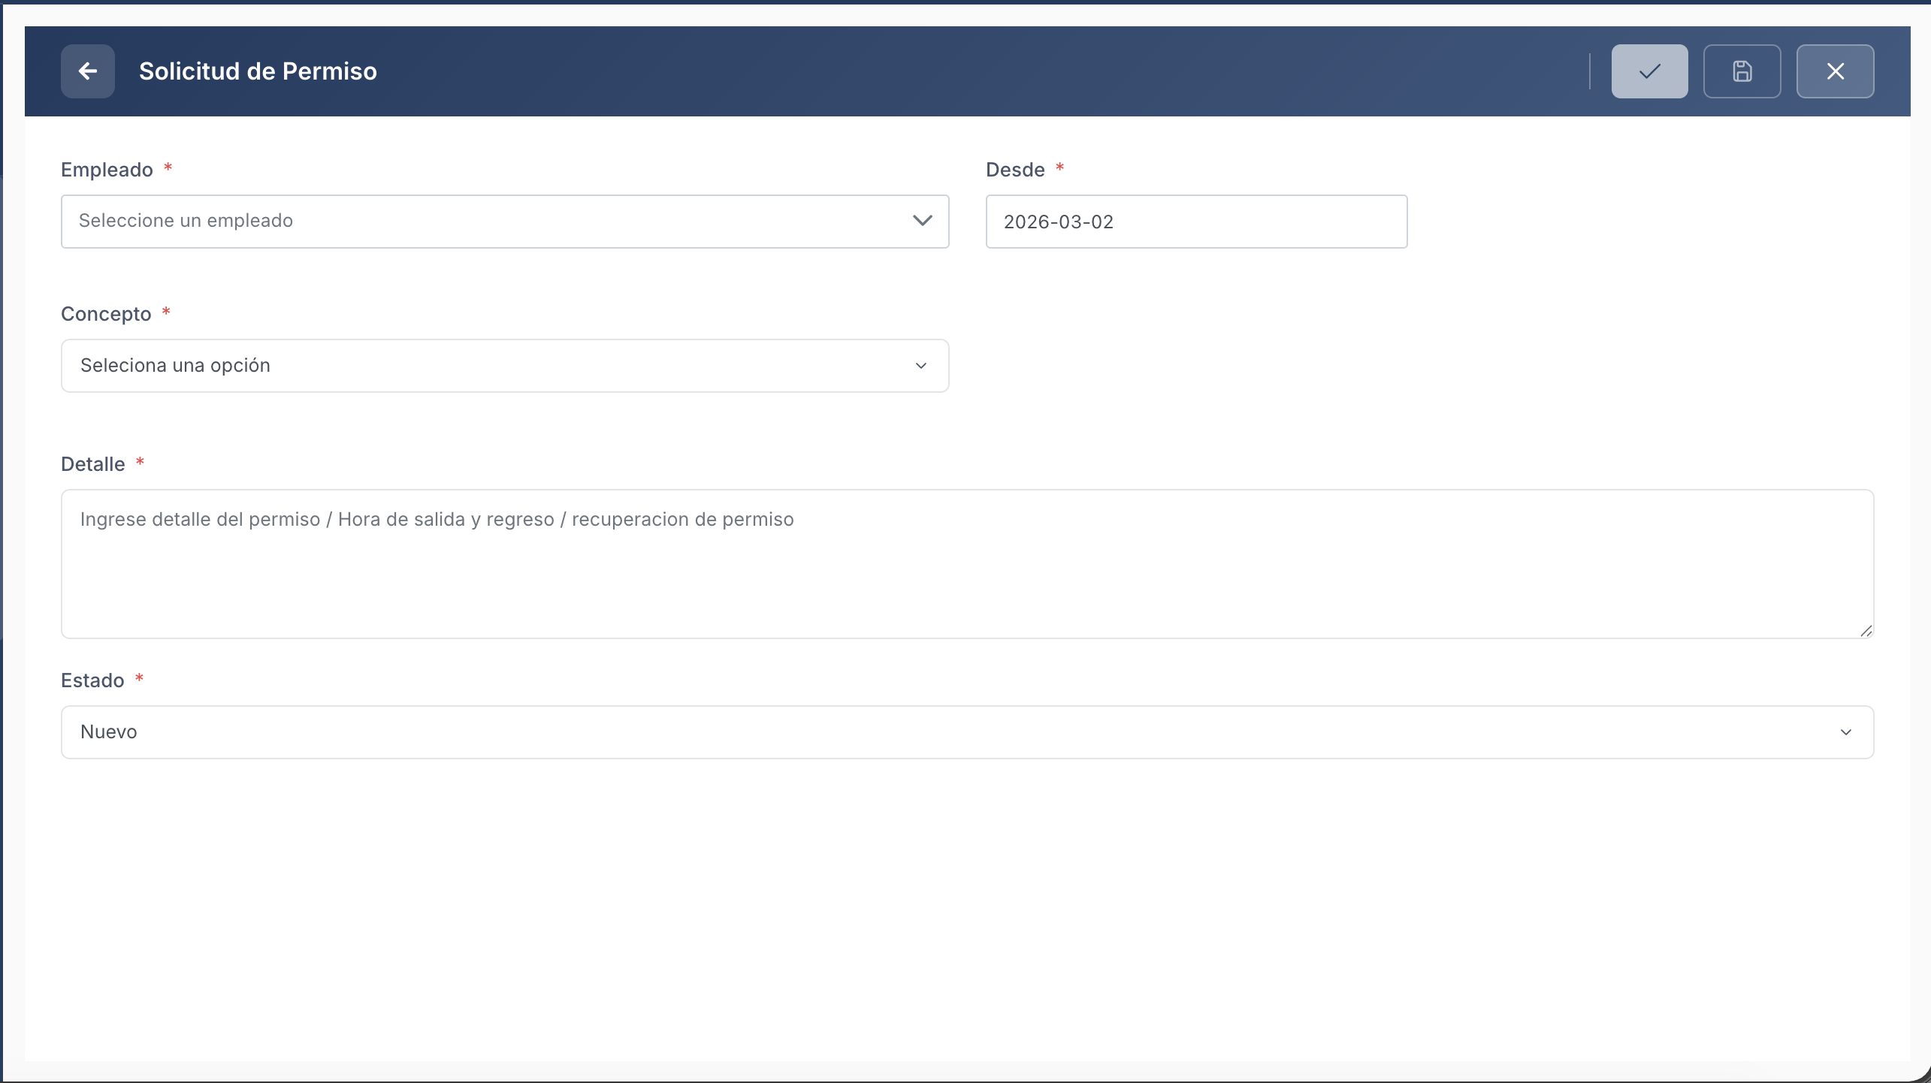This screenshot has height=1083, width=1931.
Task: Click the 'Solicitud de Permiso' title
Action: (x=257, y=71)
